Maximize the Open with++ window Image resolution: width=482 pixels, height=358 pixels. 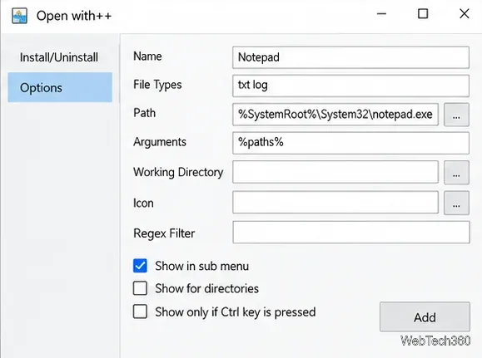423,14
